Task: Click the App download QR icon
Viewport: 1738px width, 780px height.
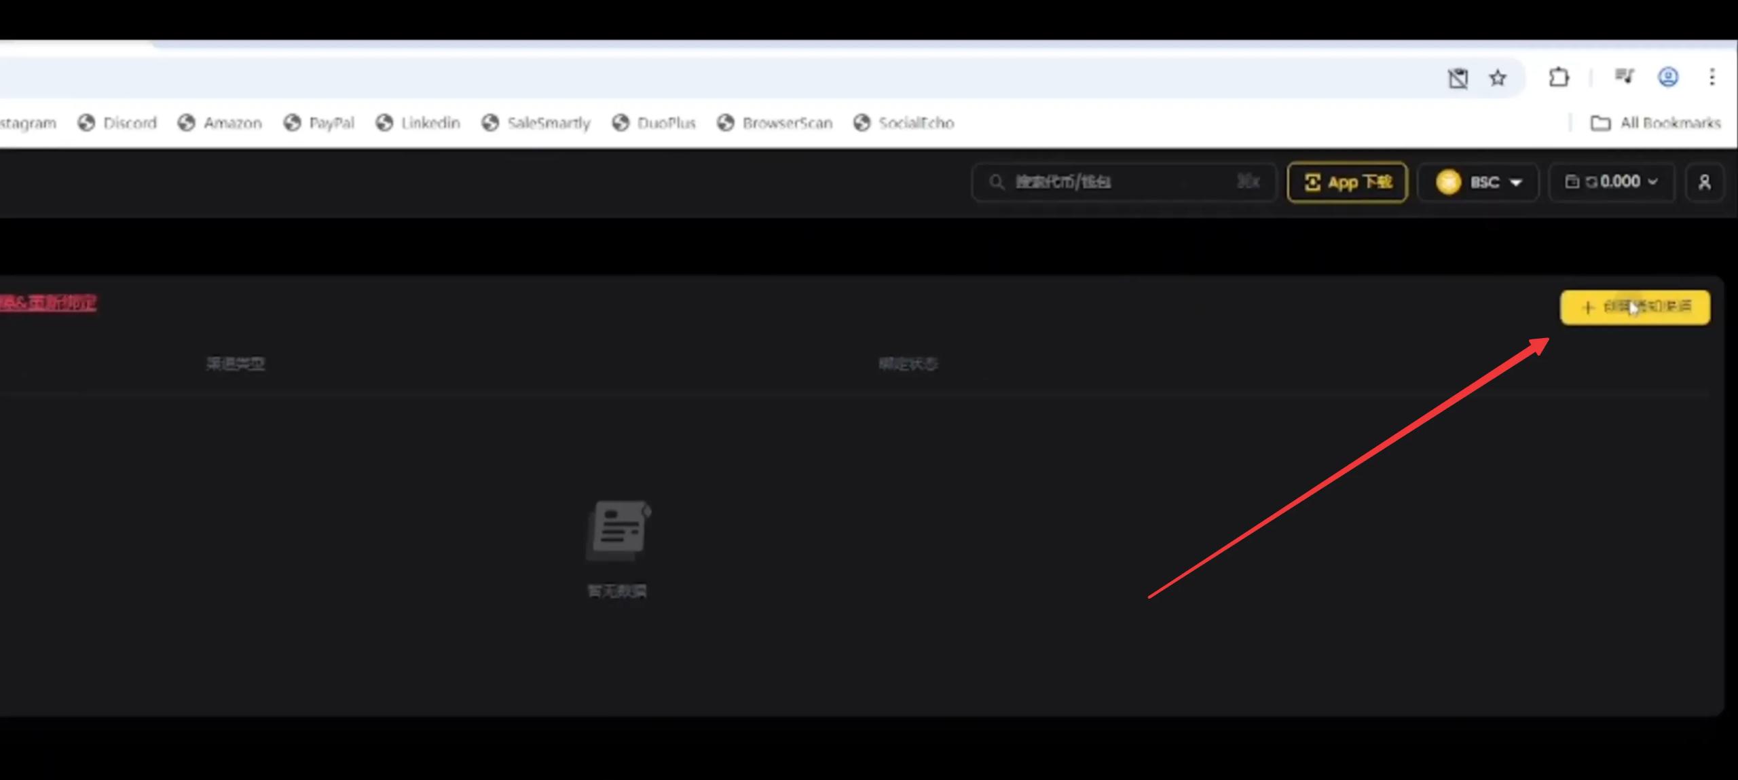Action: tap(1313, 182)
